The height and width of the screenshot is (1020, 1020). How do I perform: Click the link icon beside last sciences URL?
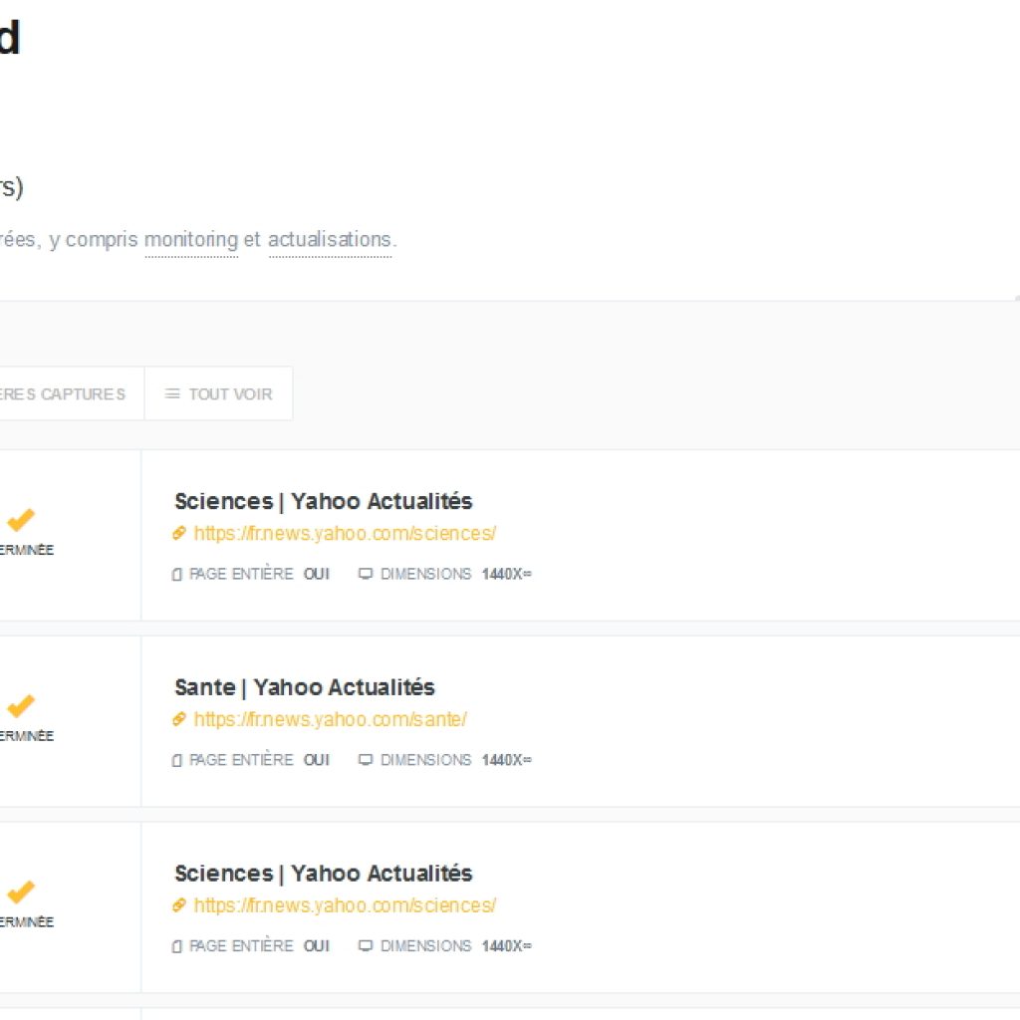179,905
